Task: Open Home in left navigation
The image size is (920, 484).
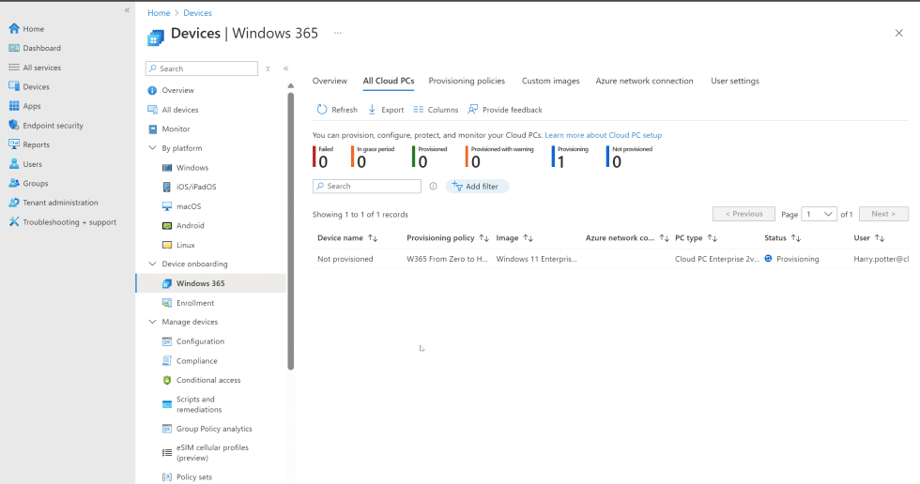Action: pos(26,29)
